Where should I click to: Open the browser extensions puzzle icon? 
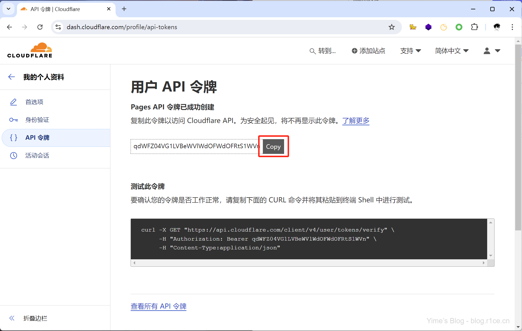[x=474, y=27]
